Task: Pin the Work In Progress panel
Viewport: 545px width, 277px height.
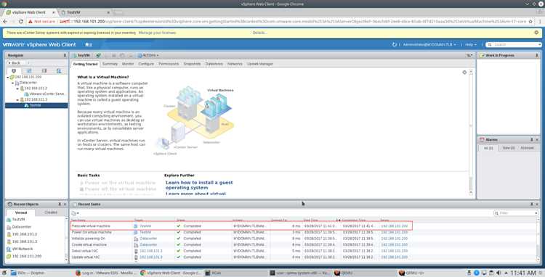Action: [x=537, y=55]
